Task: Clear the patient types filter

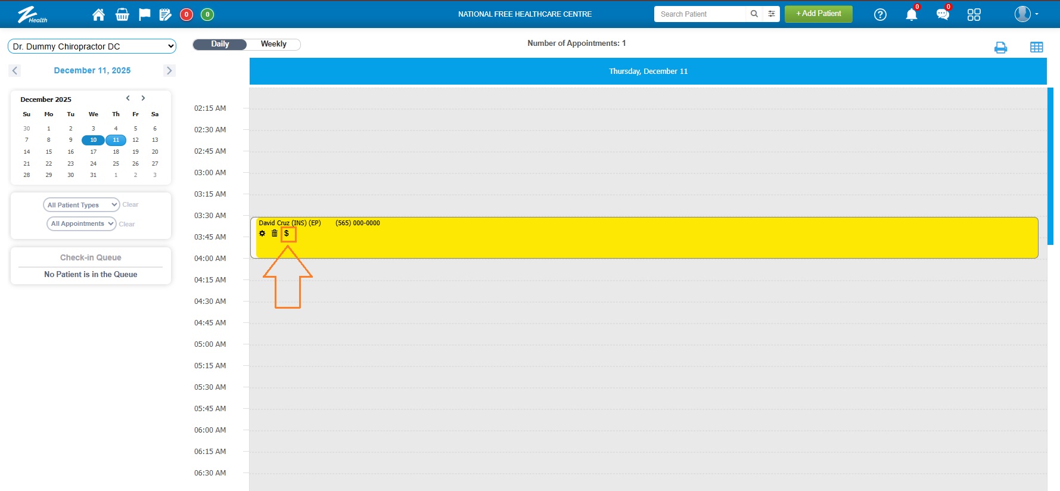Action: (130, 205)
